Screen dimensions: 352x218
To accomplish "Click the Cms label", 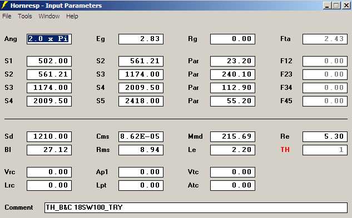I will (x=102, y=136).
